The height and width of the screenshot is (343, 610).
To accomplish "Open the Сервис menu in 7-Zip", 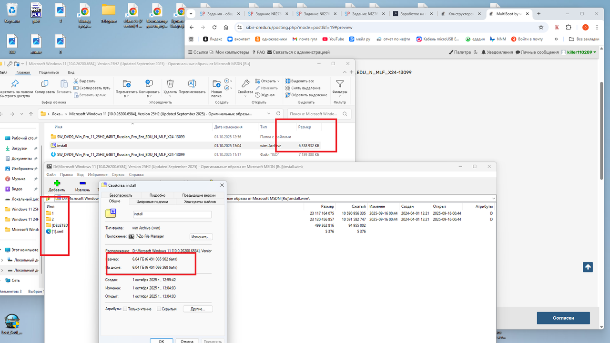I will pyautogui.click(x=118, y=175).
